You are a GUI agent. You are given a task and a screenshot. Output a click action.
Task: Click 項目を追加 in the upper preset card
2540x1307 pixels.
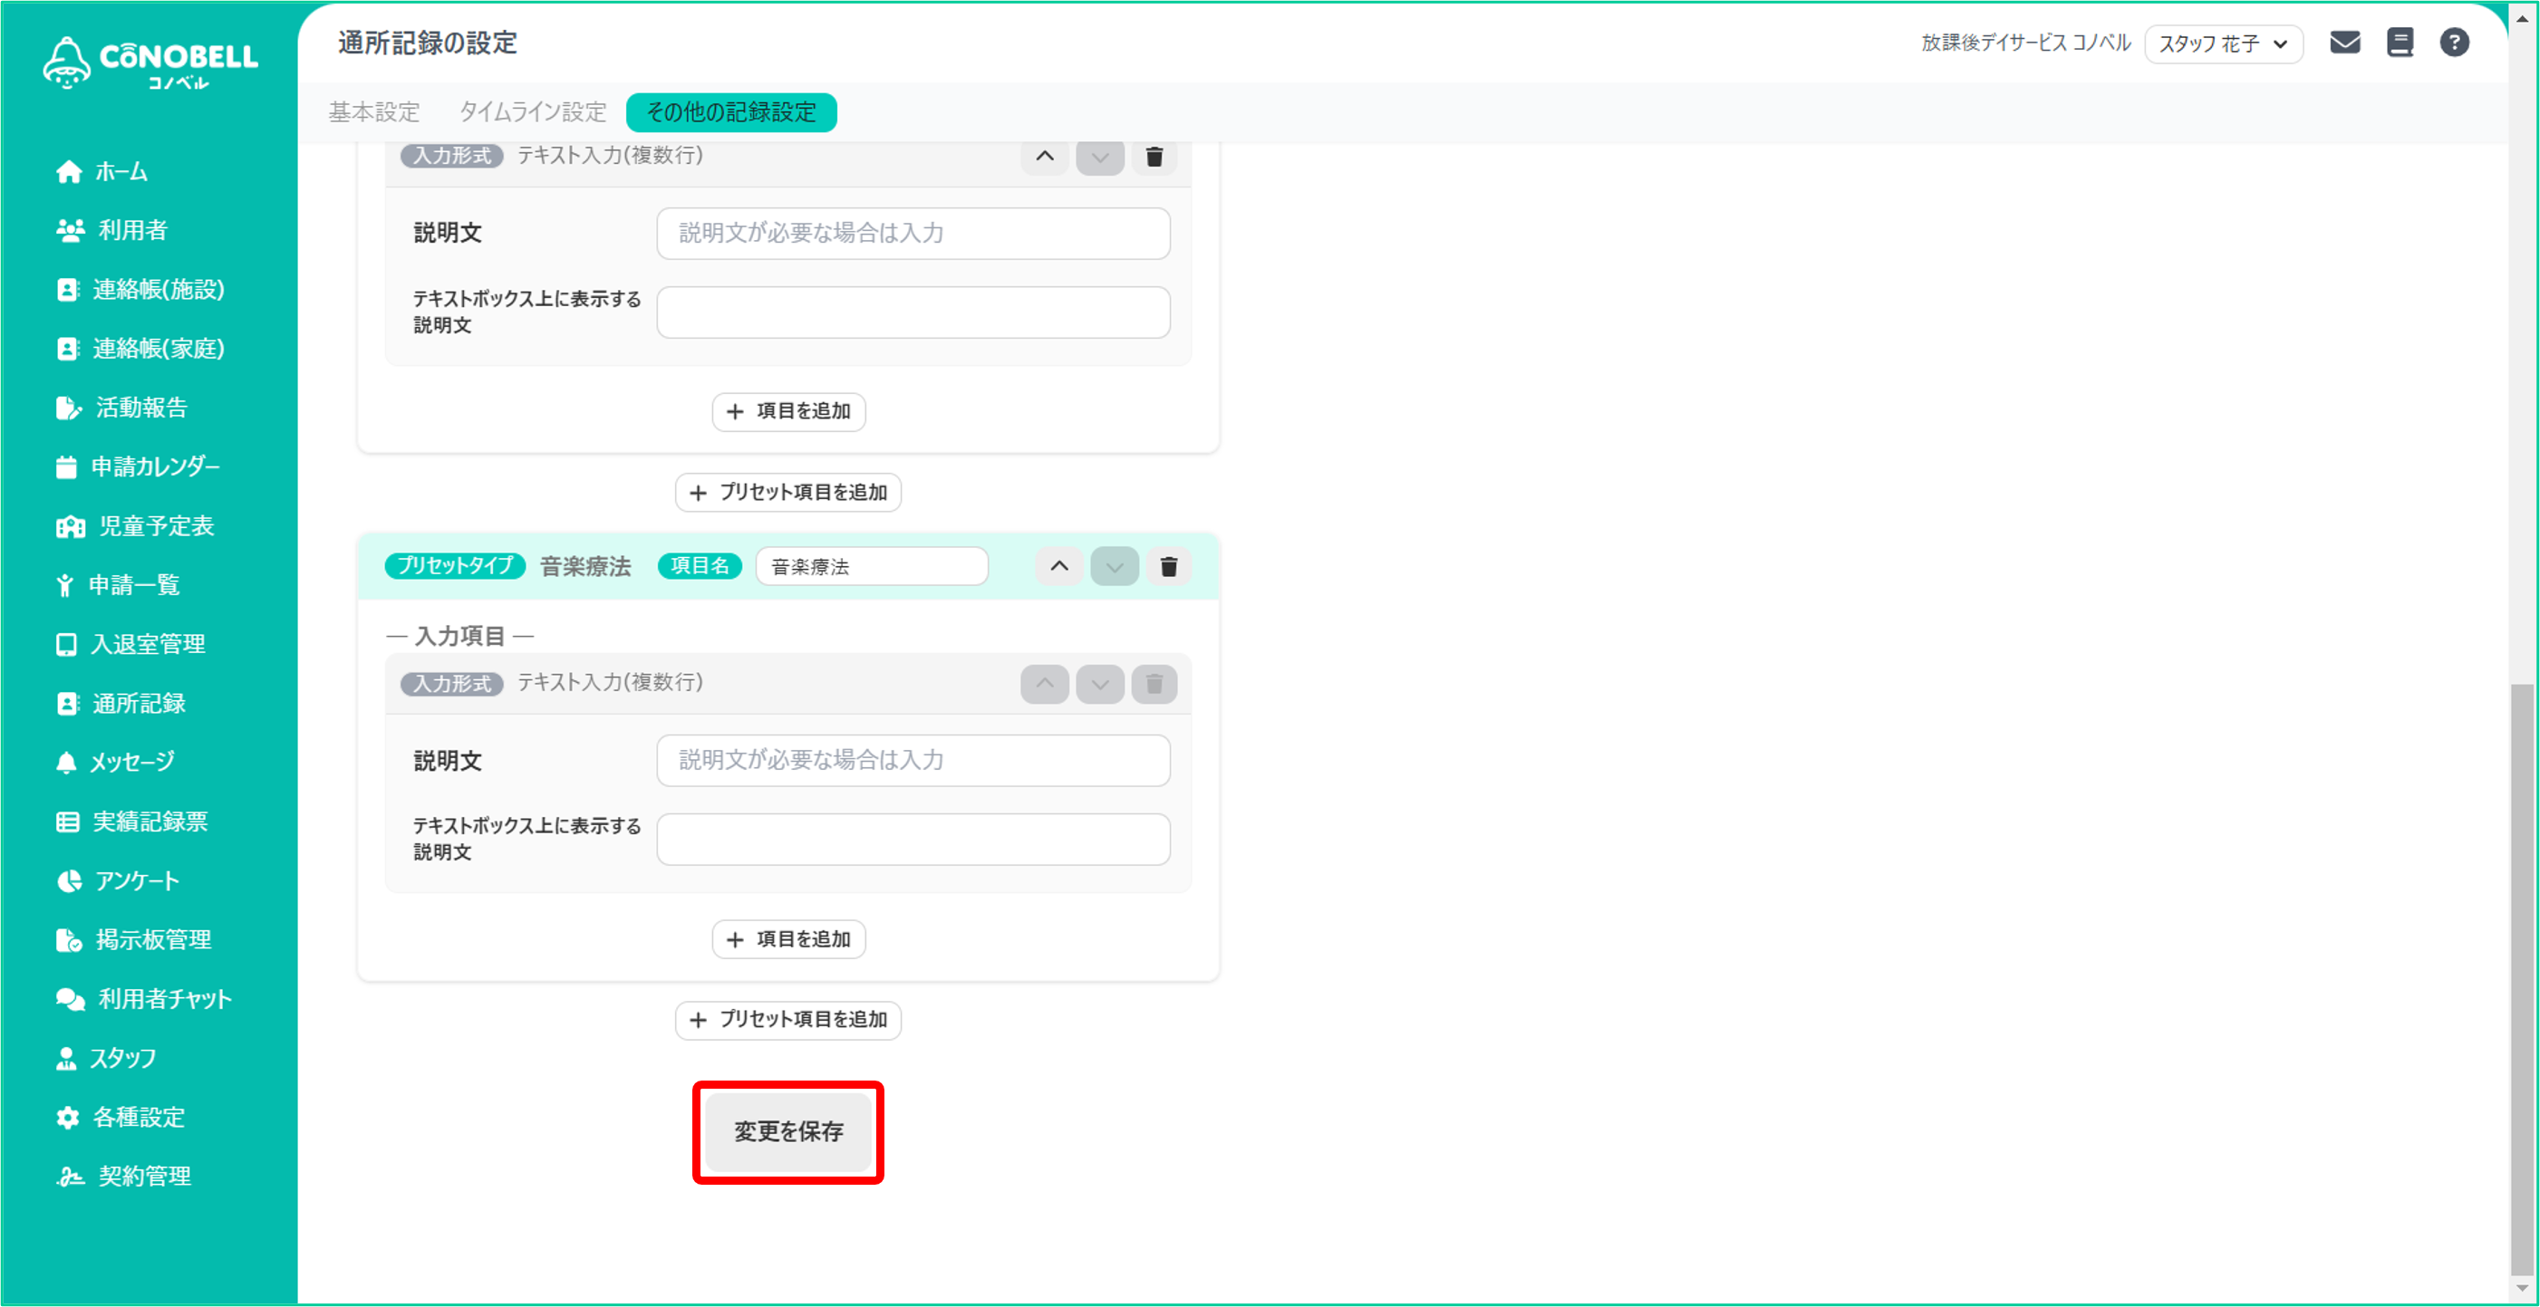[x=787, y=411]
